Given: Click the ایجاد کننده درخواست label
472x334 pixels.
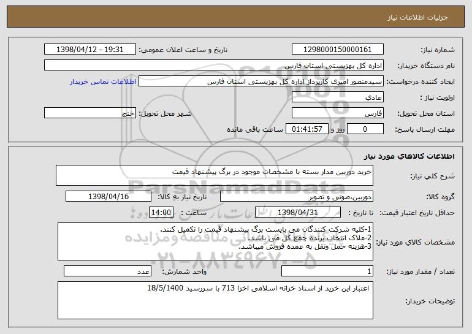Looking at the screenshot, I should pos(421,82).
